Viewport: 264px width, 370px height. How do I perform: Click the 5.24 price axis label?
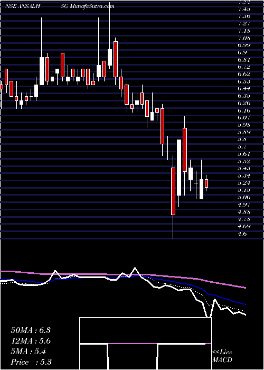pyautogui.click(x=244, y=183)
